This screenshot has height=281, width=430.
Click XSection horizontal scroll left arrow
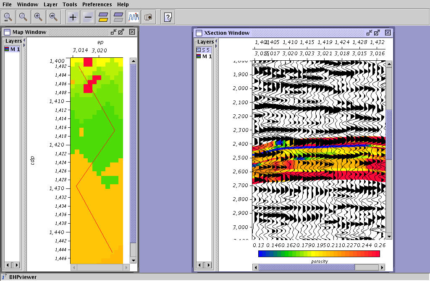[256, 267]
